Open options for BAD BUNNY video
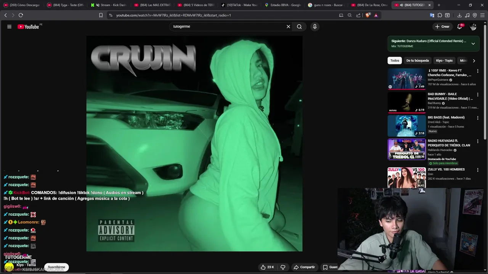Viewport: 488px width, 274px height. click(x=477, y=94)
